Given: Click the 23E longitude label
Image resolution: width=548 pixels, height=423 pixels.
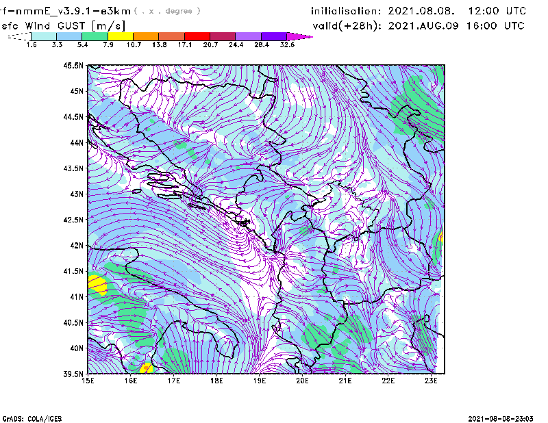Looking at the screenshot, I should tap(431, 381).
